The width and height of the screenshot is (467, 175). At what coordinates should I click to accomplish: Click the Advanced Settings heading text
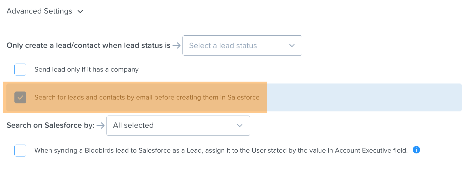[39, 11]
